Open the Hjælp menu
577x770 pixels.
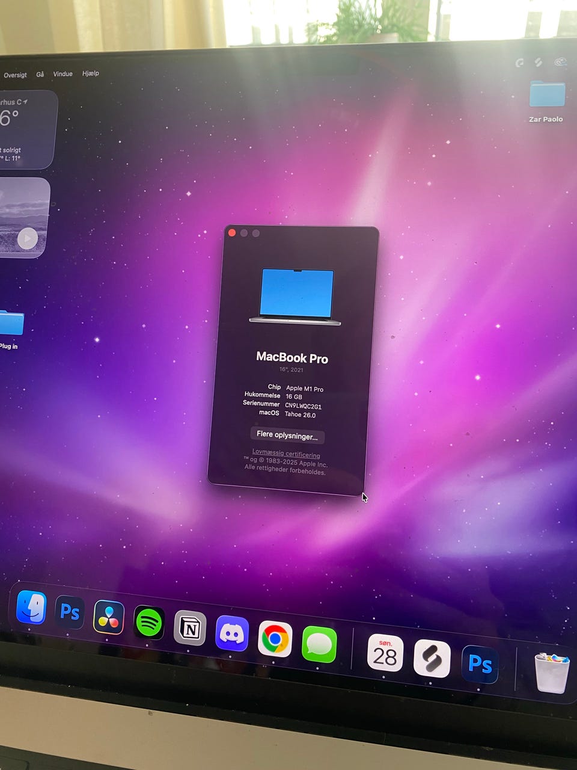coord(90,73)
